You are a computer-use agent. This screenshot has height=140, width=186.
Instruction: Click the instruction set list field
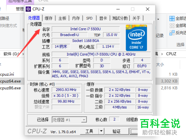tap(101, 74)
